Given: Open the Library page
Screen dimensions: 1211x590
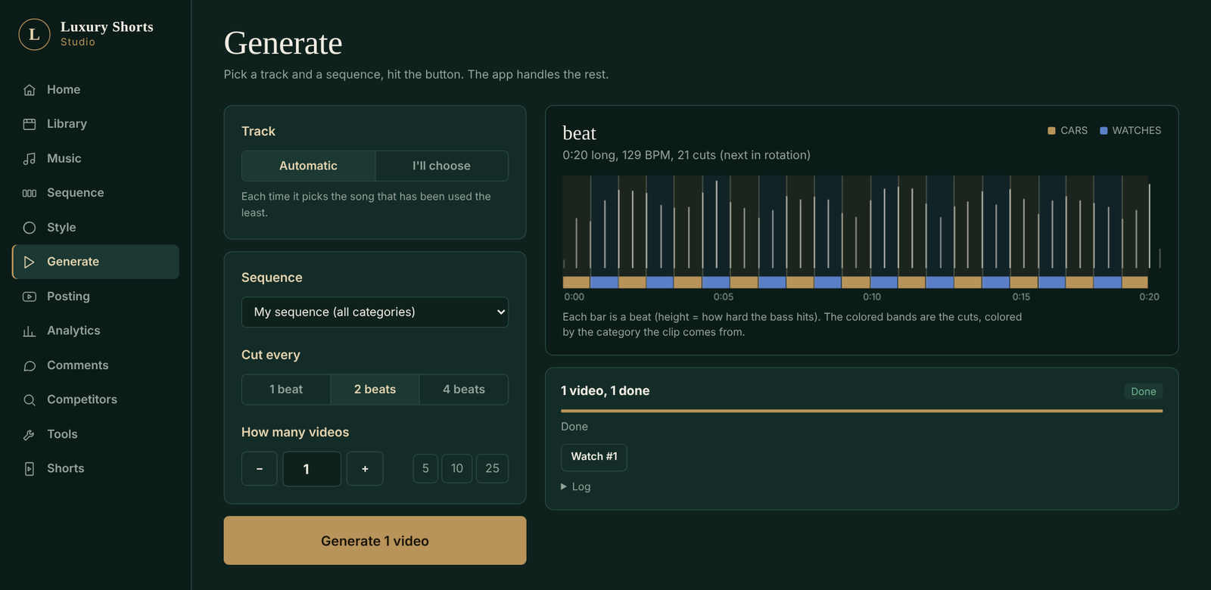Looking at the screenshot, I should [x=95, y=124].
